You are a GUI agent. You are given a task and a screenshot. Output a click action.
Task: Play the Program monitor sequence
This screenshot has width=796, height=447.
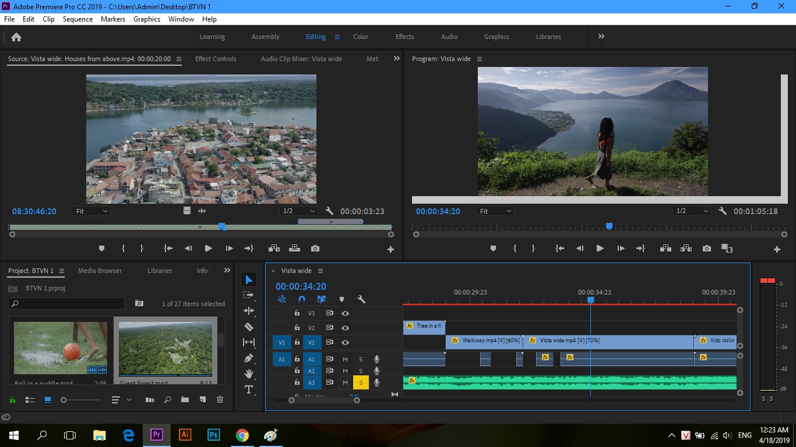point(600,249)
